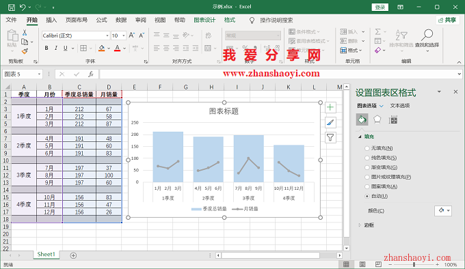465x269 pixels.
Task: Switch to the Formulas ribbon tab
Action: pos(101,20)
